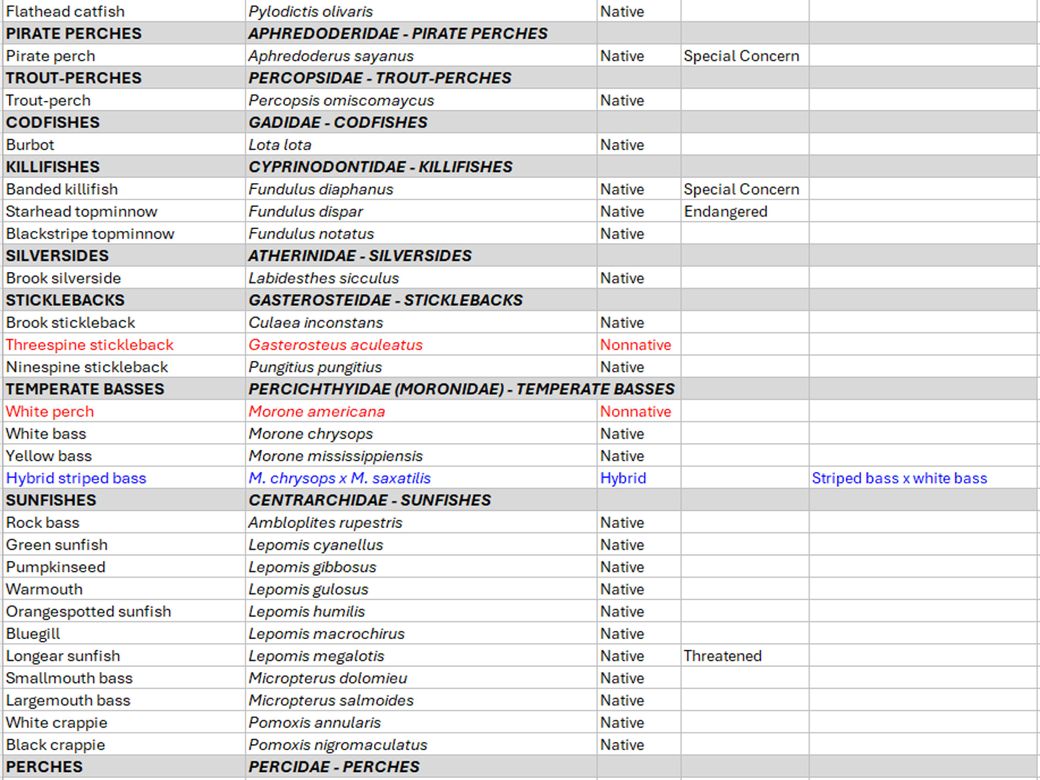The width and height of the screenshot is (1040, 780).
Task: Select the Labidesthes sicculus cell
Action: click(324, 278)
